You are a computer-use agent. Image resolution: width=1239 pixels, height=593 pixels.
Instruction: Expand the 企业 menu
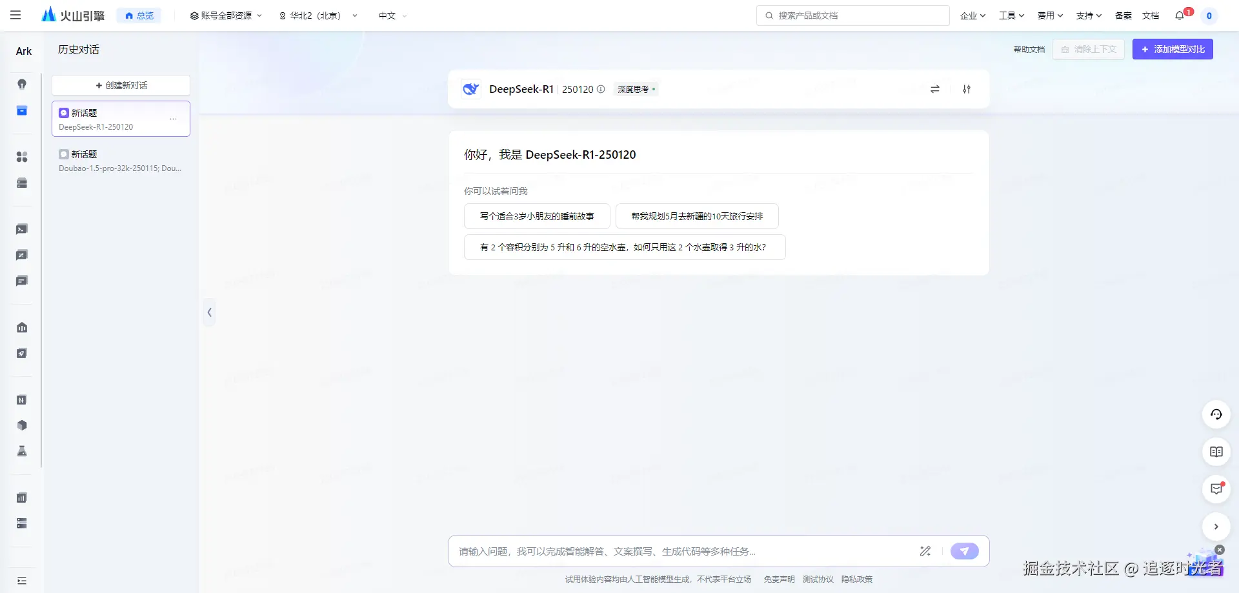tap(972, 15)
